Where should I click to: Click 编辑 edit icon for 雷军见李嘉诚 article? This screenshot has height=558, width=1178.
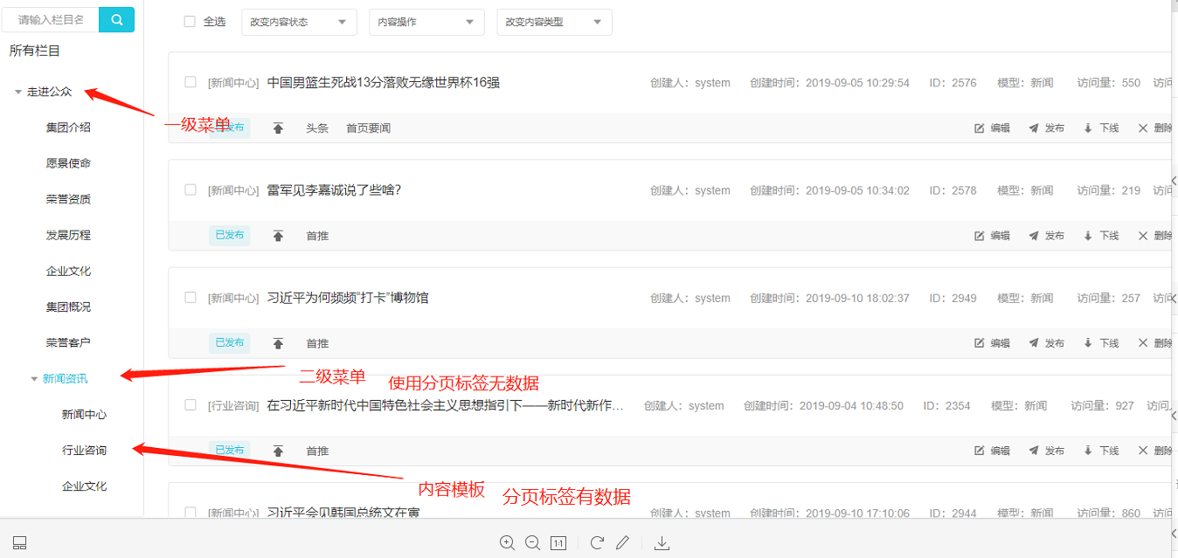[x=980, y=236]
